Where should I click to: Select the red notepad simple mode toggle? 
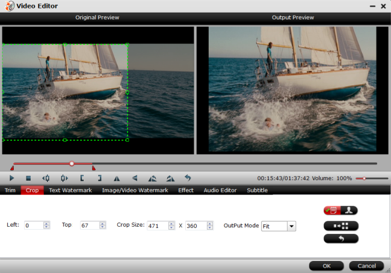coord(332,211)
